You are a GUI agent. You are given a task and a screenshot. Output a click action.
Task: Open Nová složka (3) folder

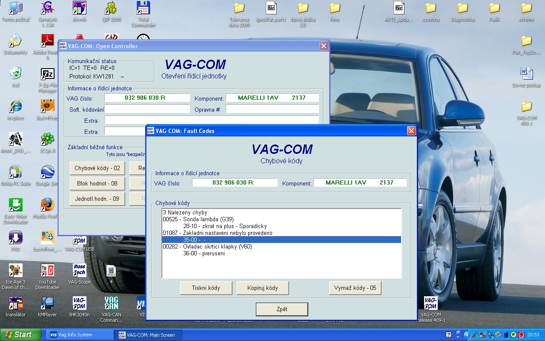(303, 14)
